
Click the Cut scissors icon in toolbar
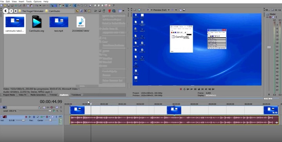[24, 5]
